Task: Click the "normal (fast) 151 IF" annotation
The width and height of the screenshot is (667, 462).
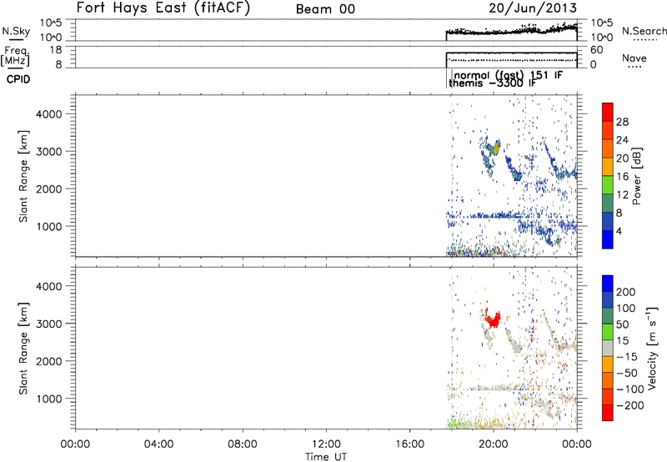Action: tap(509, 75)
